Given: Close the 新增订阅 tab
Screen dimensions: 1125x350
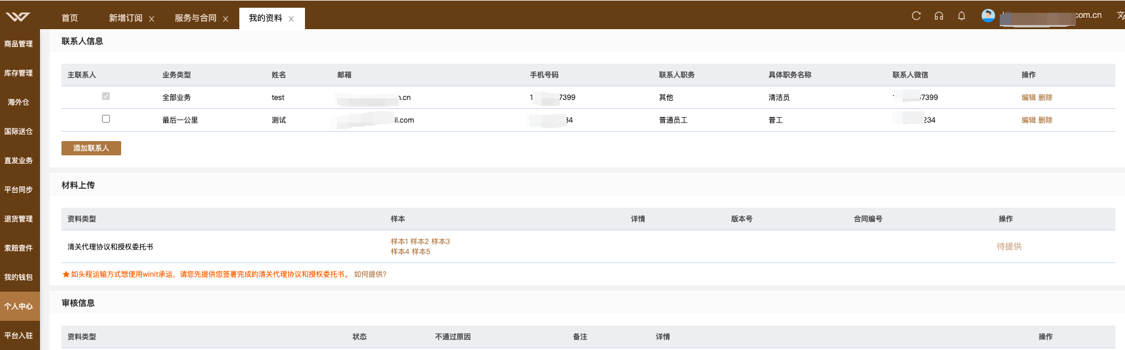Looking at the screenshot, I should pyautogui.click(x=152, y=19).
